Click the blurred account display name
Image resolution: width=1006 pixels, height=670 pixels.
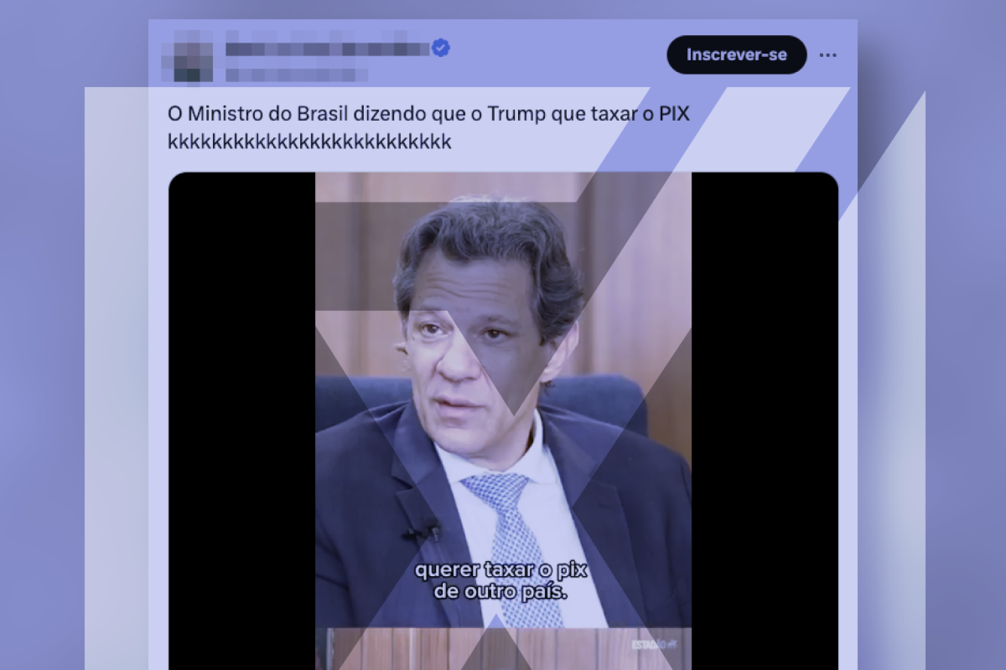328,49
